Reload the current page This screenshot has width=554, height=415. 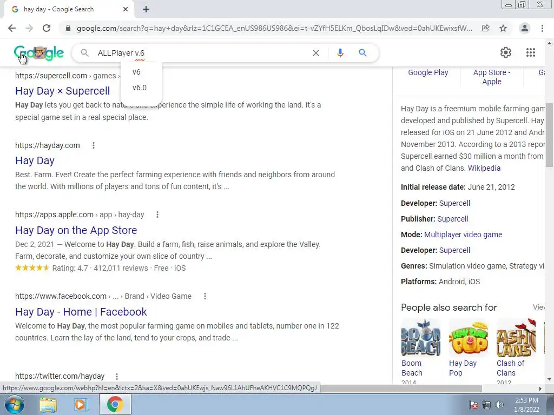point(47,28)
